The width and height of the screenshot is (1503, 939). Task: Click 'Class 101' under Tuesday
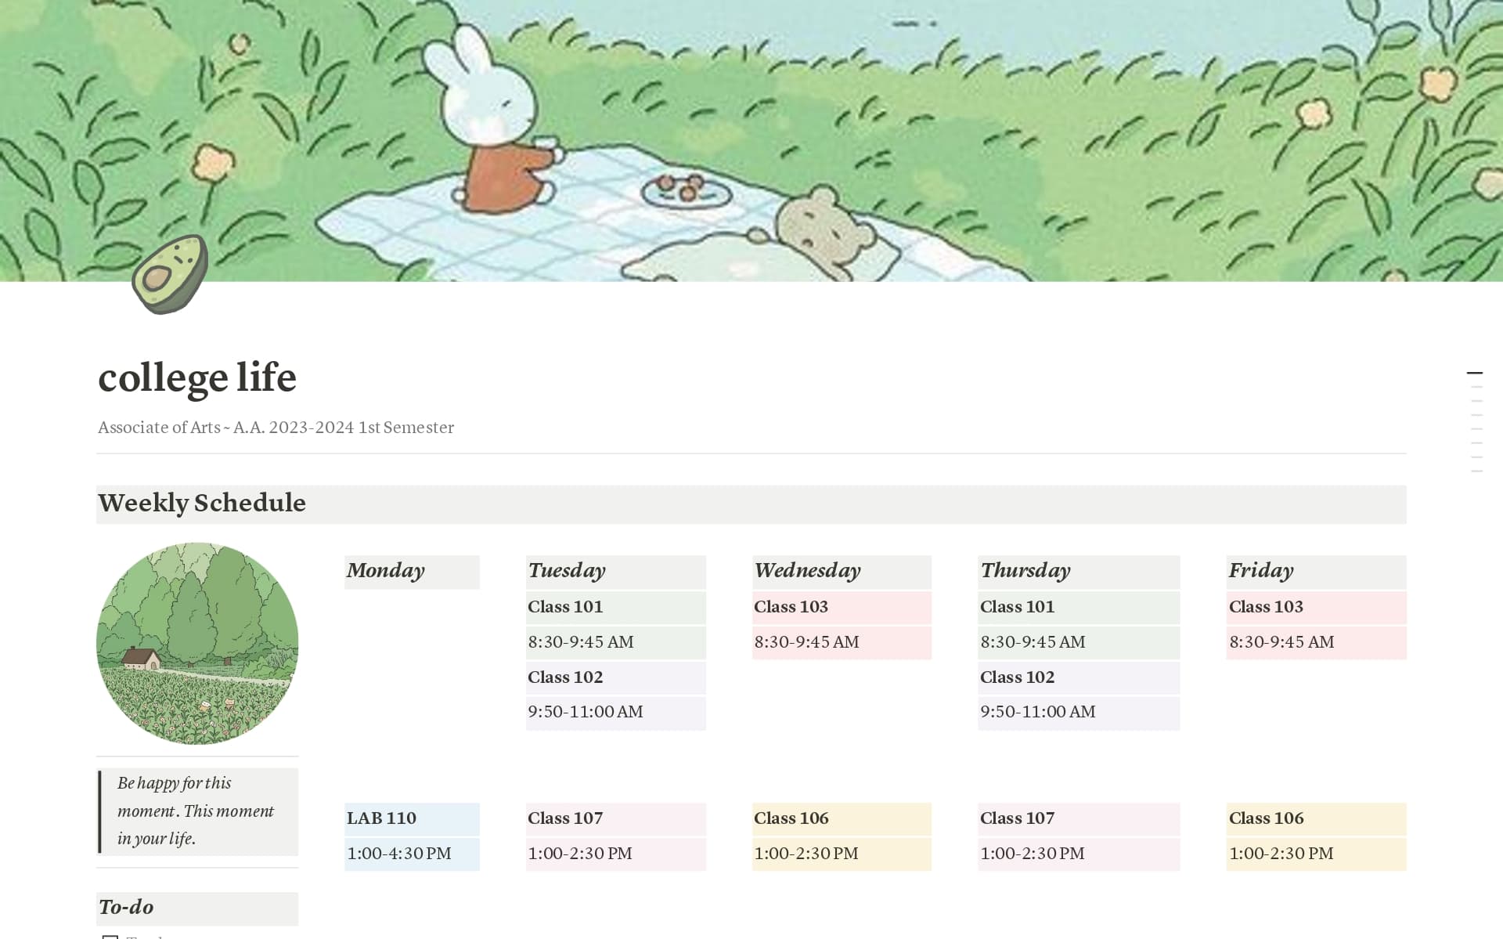tap(565, 607)
